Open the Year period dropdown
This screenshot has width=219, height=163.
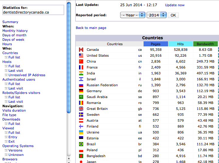pyautogui.click(x=133, y=15)
